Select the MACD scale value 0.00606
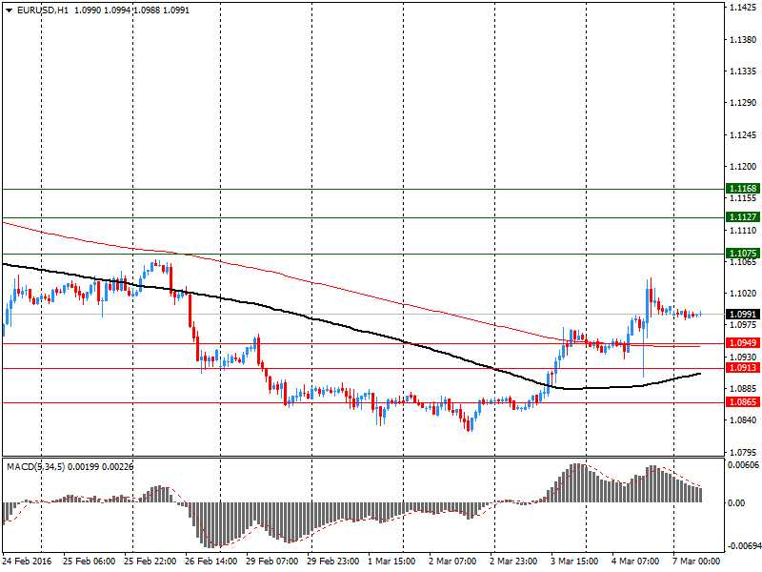Screen dimensions: 762x572 pos(743,465)
